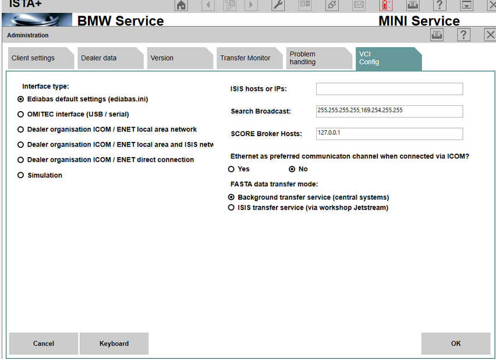Image resolution: width=496 pixels, height=359 pixels.
Task: Click the BMW Service heading text
Action: [x=121, y=21]
